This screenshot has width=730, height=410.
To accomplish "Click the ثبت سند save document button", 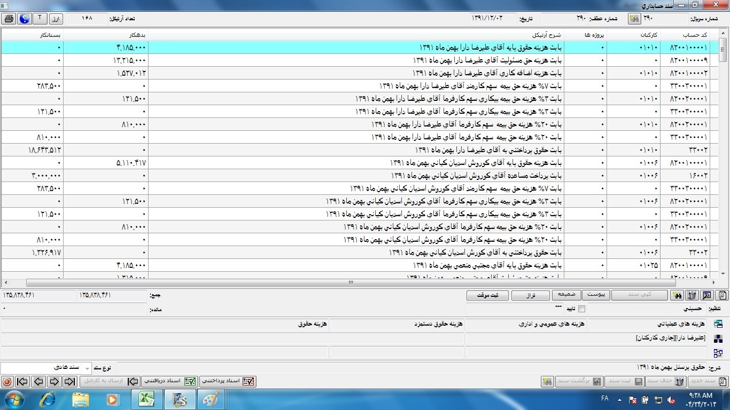I will click(x=624, y=382).
